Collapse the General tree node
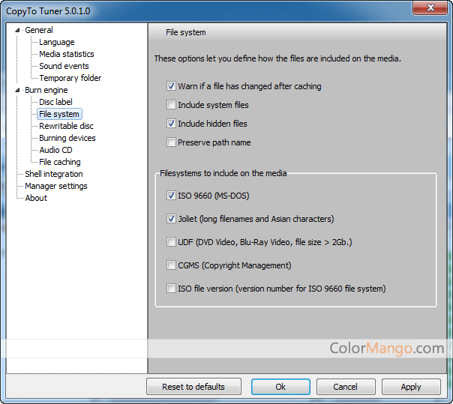 18,31
